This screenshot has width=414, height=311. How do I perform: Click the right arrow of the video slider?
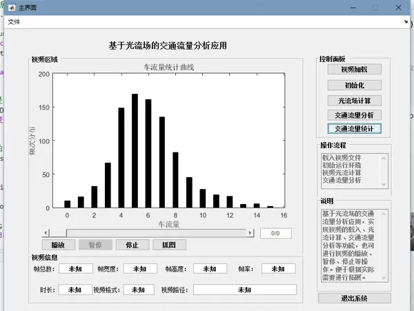250,232
